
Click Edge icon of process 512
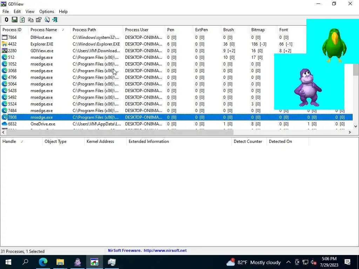4,57
